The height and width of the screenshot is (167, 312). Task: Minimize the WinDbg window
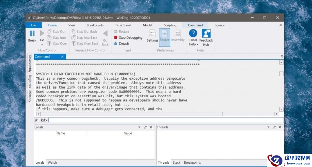coord(252,18)
